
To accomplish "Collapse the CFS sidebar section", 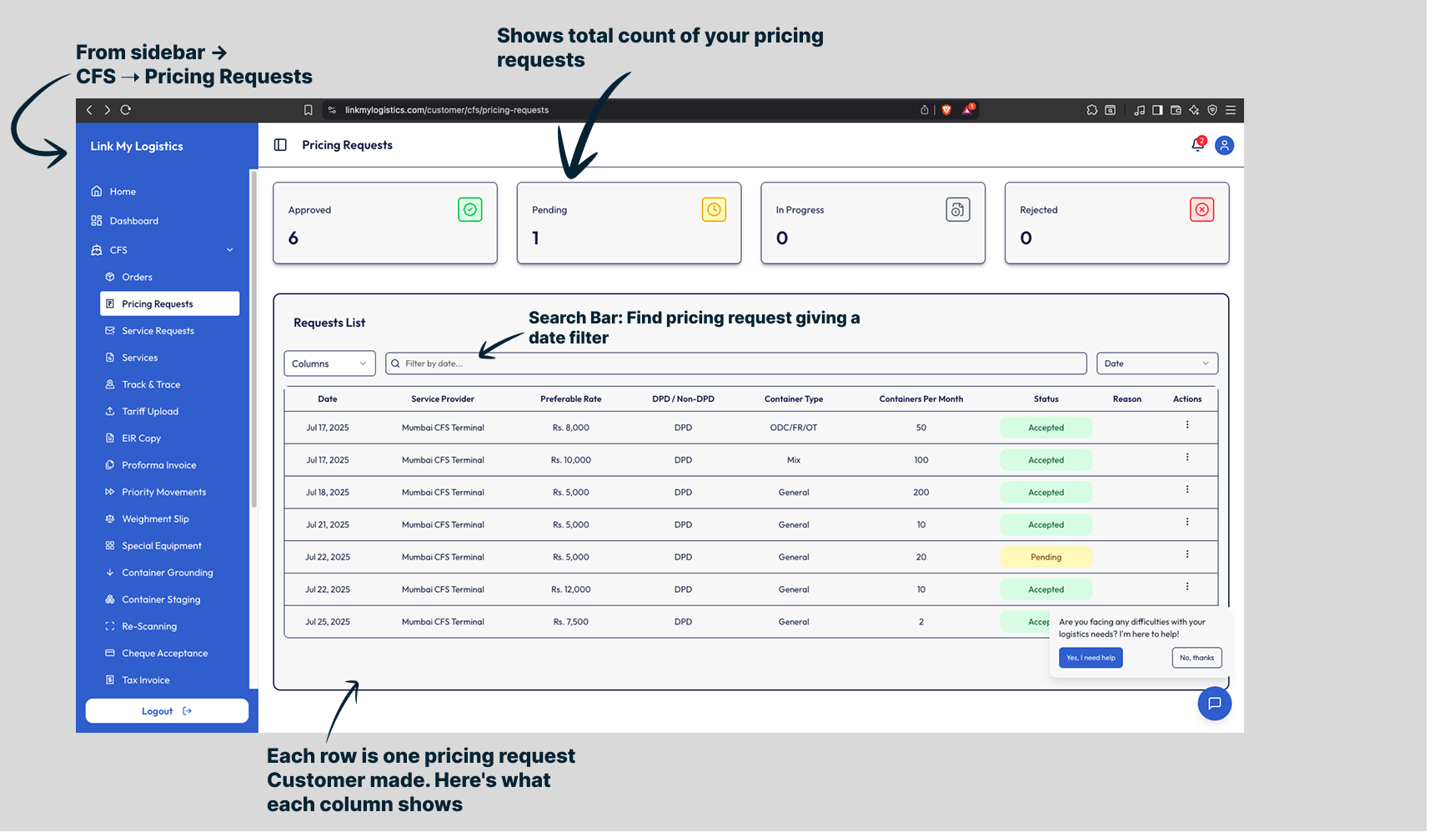I will tap(229, 250).
